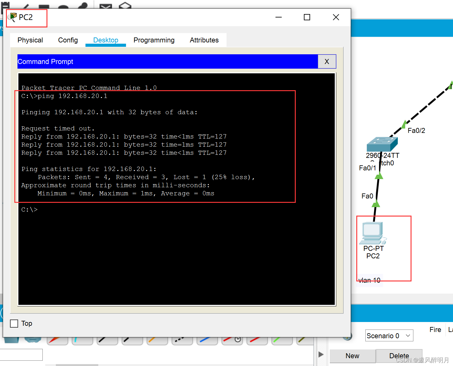Select the 2960-24TT switch in the workspace
Image resolution: width=453 pixels, height=366 pixels.
point(382,144)
